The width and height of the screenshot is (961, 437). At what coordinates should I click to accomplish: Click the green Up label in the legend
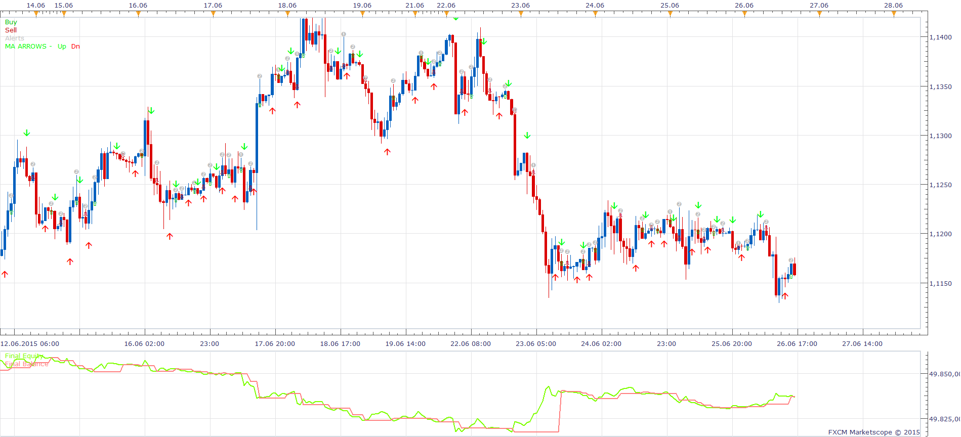click(62, 47)
